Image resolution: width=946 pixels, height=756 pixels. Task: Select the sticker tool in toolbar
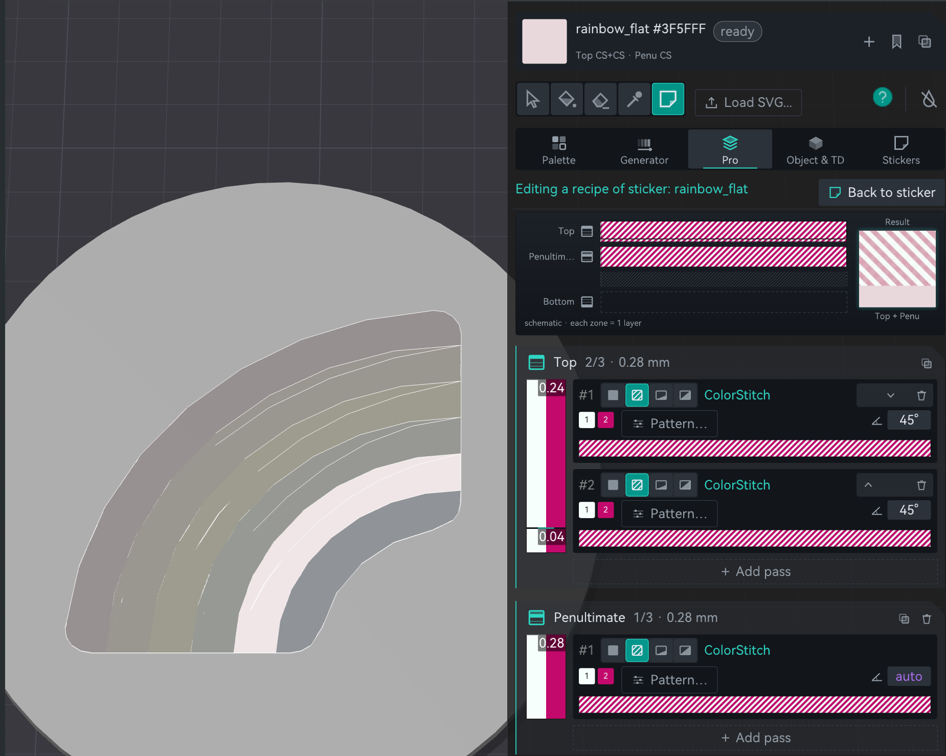[x=668, y=99]
